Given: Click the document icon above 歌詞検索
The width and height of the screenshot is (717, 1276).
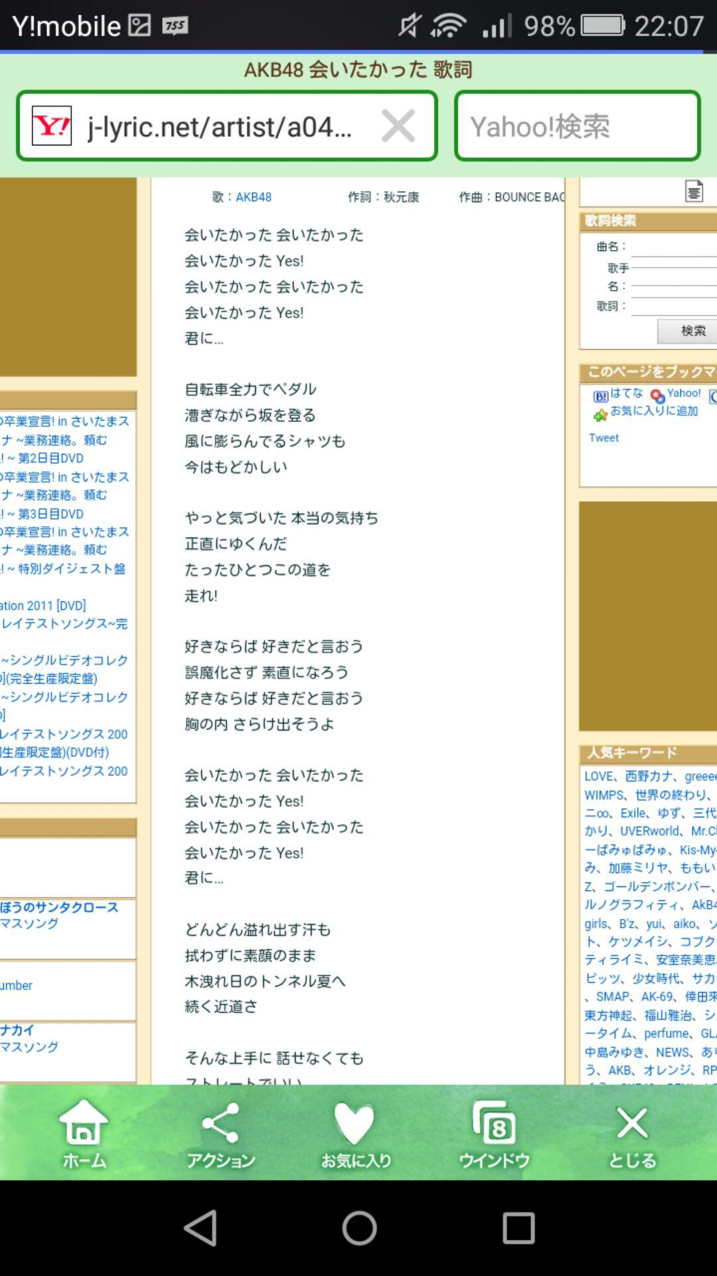Looking at the screenshot, I should coord(694,191).
